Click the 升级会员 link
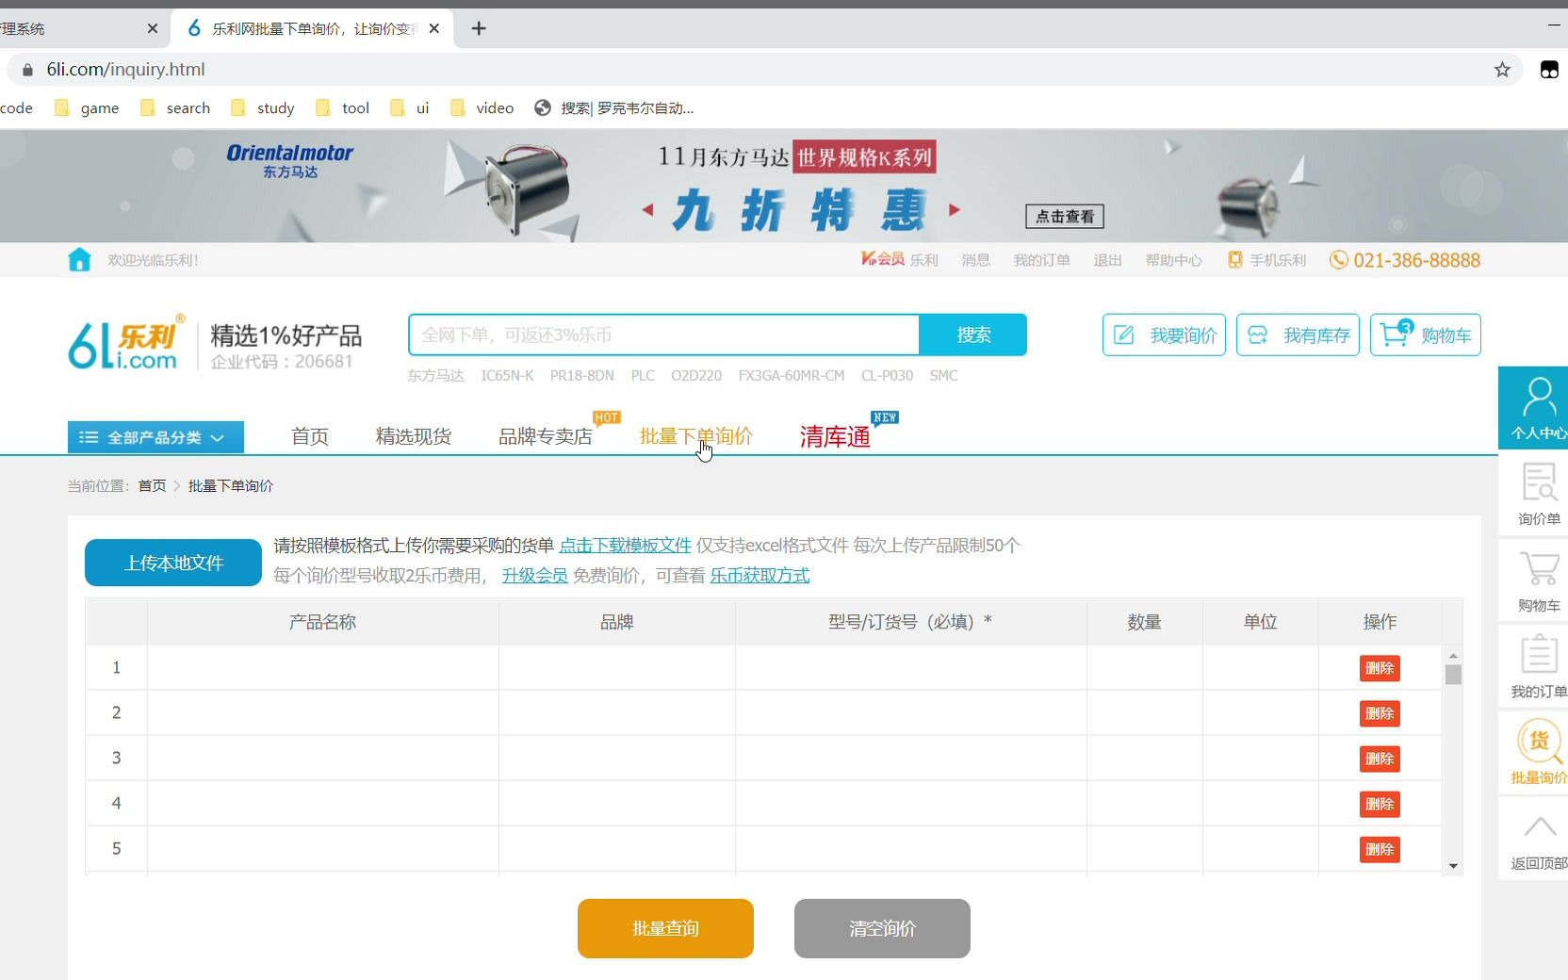Screen dimensions: 1568x980 click(534, 576)
